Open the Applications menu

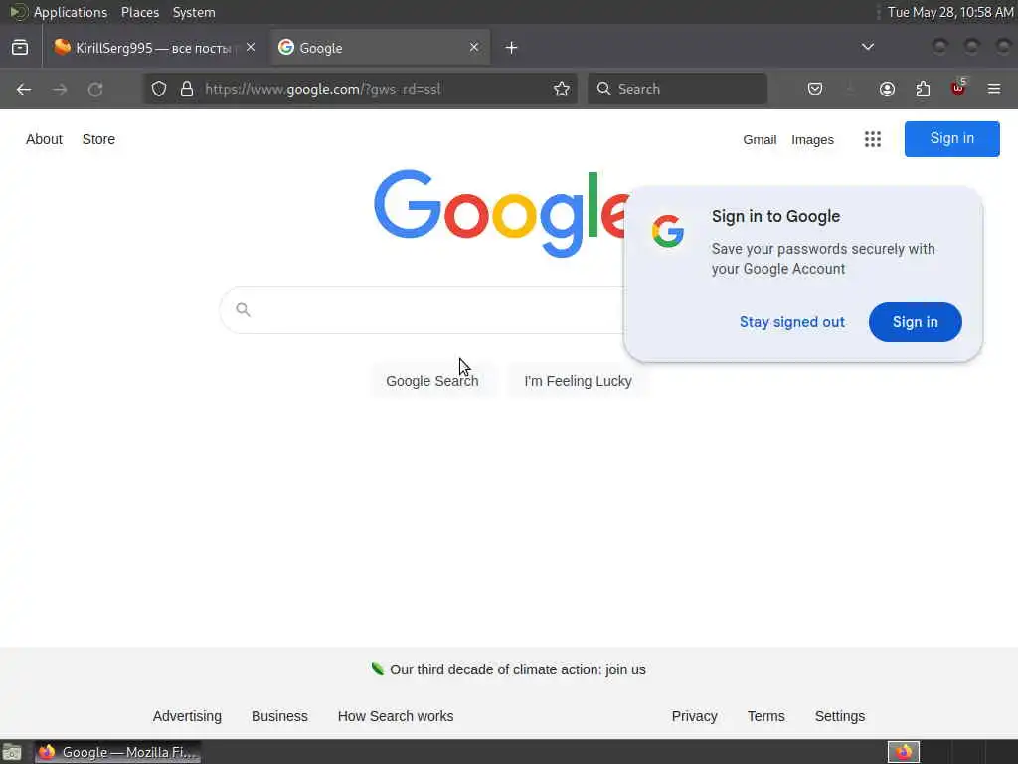click(71, 12)
